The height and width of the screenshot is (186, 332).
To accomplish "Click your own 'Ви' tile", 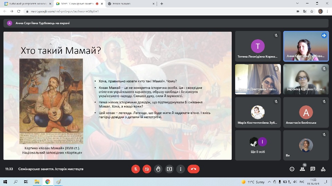I will tap(306, 145).
